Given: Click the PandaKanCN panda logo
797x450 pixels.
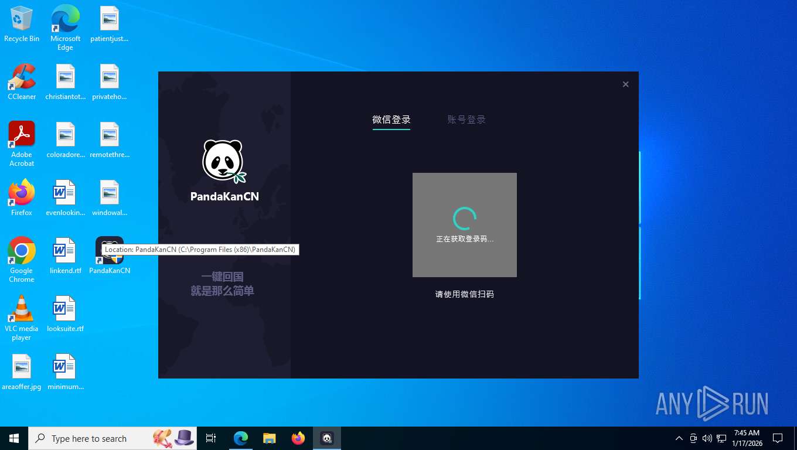Looking at the screenshot, I should tap(224, 162).
